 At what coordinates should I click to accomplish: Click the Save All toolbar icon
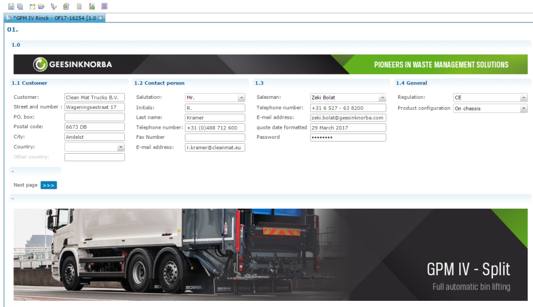coord(21,6)
